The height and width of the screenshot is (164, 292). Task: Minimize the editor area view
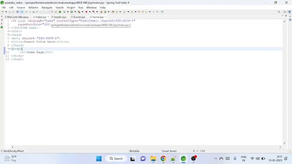tap(282, 16)
